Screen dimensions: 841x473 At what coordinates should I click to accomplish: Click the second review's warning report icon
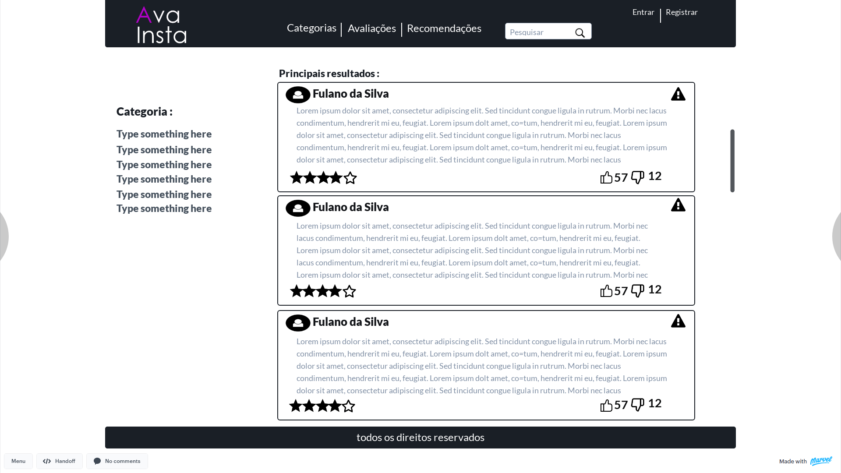[678, 205]
